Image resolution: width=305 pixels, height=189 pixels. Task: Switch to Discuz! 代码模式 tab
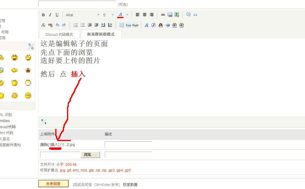coord(59,34)
